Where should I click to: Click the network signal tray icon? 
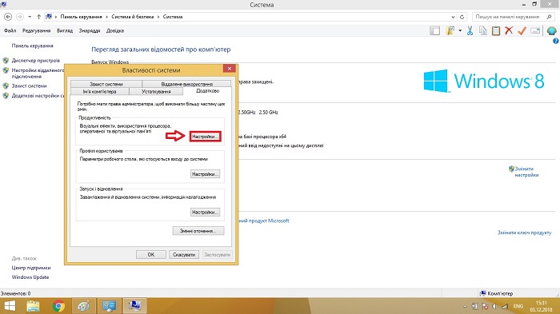[505, 307]
